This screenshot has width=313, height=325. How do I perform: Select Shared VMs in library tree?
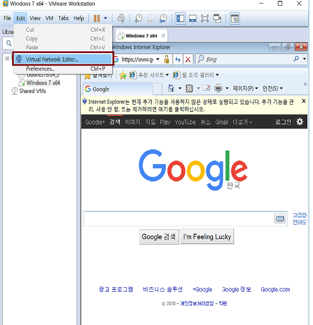click(33, 91)
